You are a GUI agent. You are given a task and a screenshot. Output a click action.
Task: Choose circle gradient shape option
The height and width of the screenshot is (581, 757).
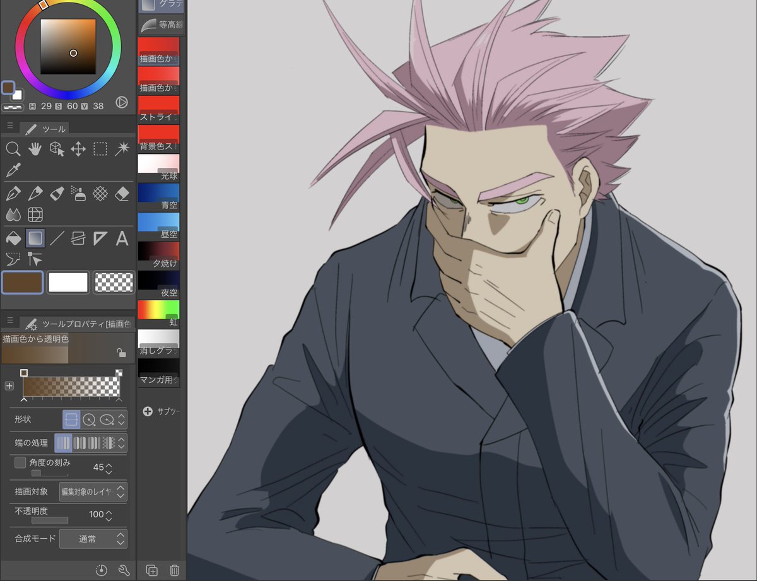point(89,419)
